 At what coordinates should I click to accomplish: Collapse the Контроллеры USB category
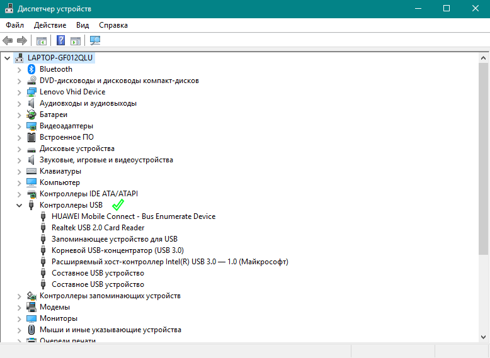[19, 205]
